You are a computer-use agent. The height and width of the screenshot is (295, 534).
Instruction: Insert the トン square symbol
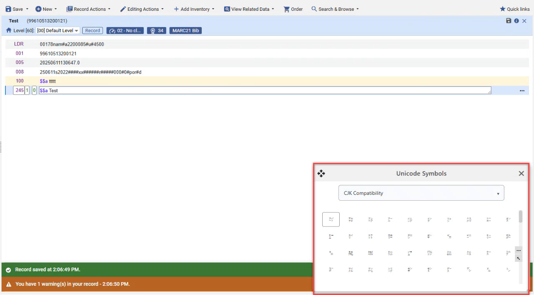(x=508, y=270)
